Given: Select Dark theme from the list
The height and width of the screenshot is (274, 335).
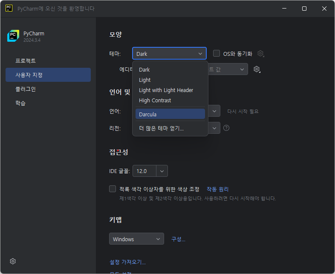Looking at the screenshot, I should pos(170,69).
